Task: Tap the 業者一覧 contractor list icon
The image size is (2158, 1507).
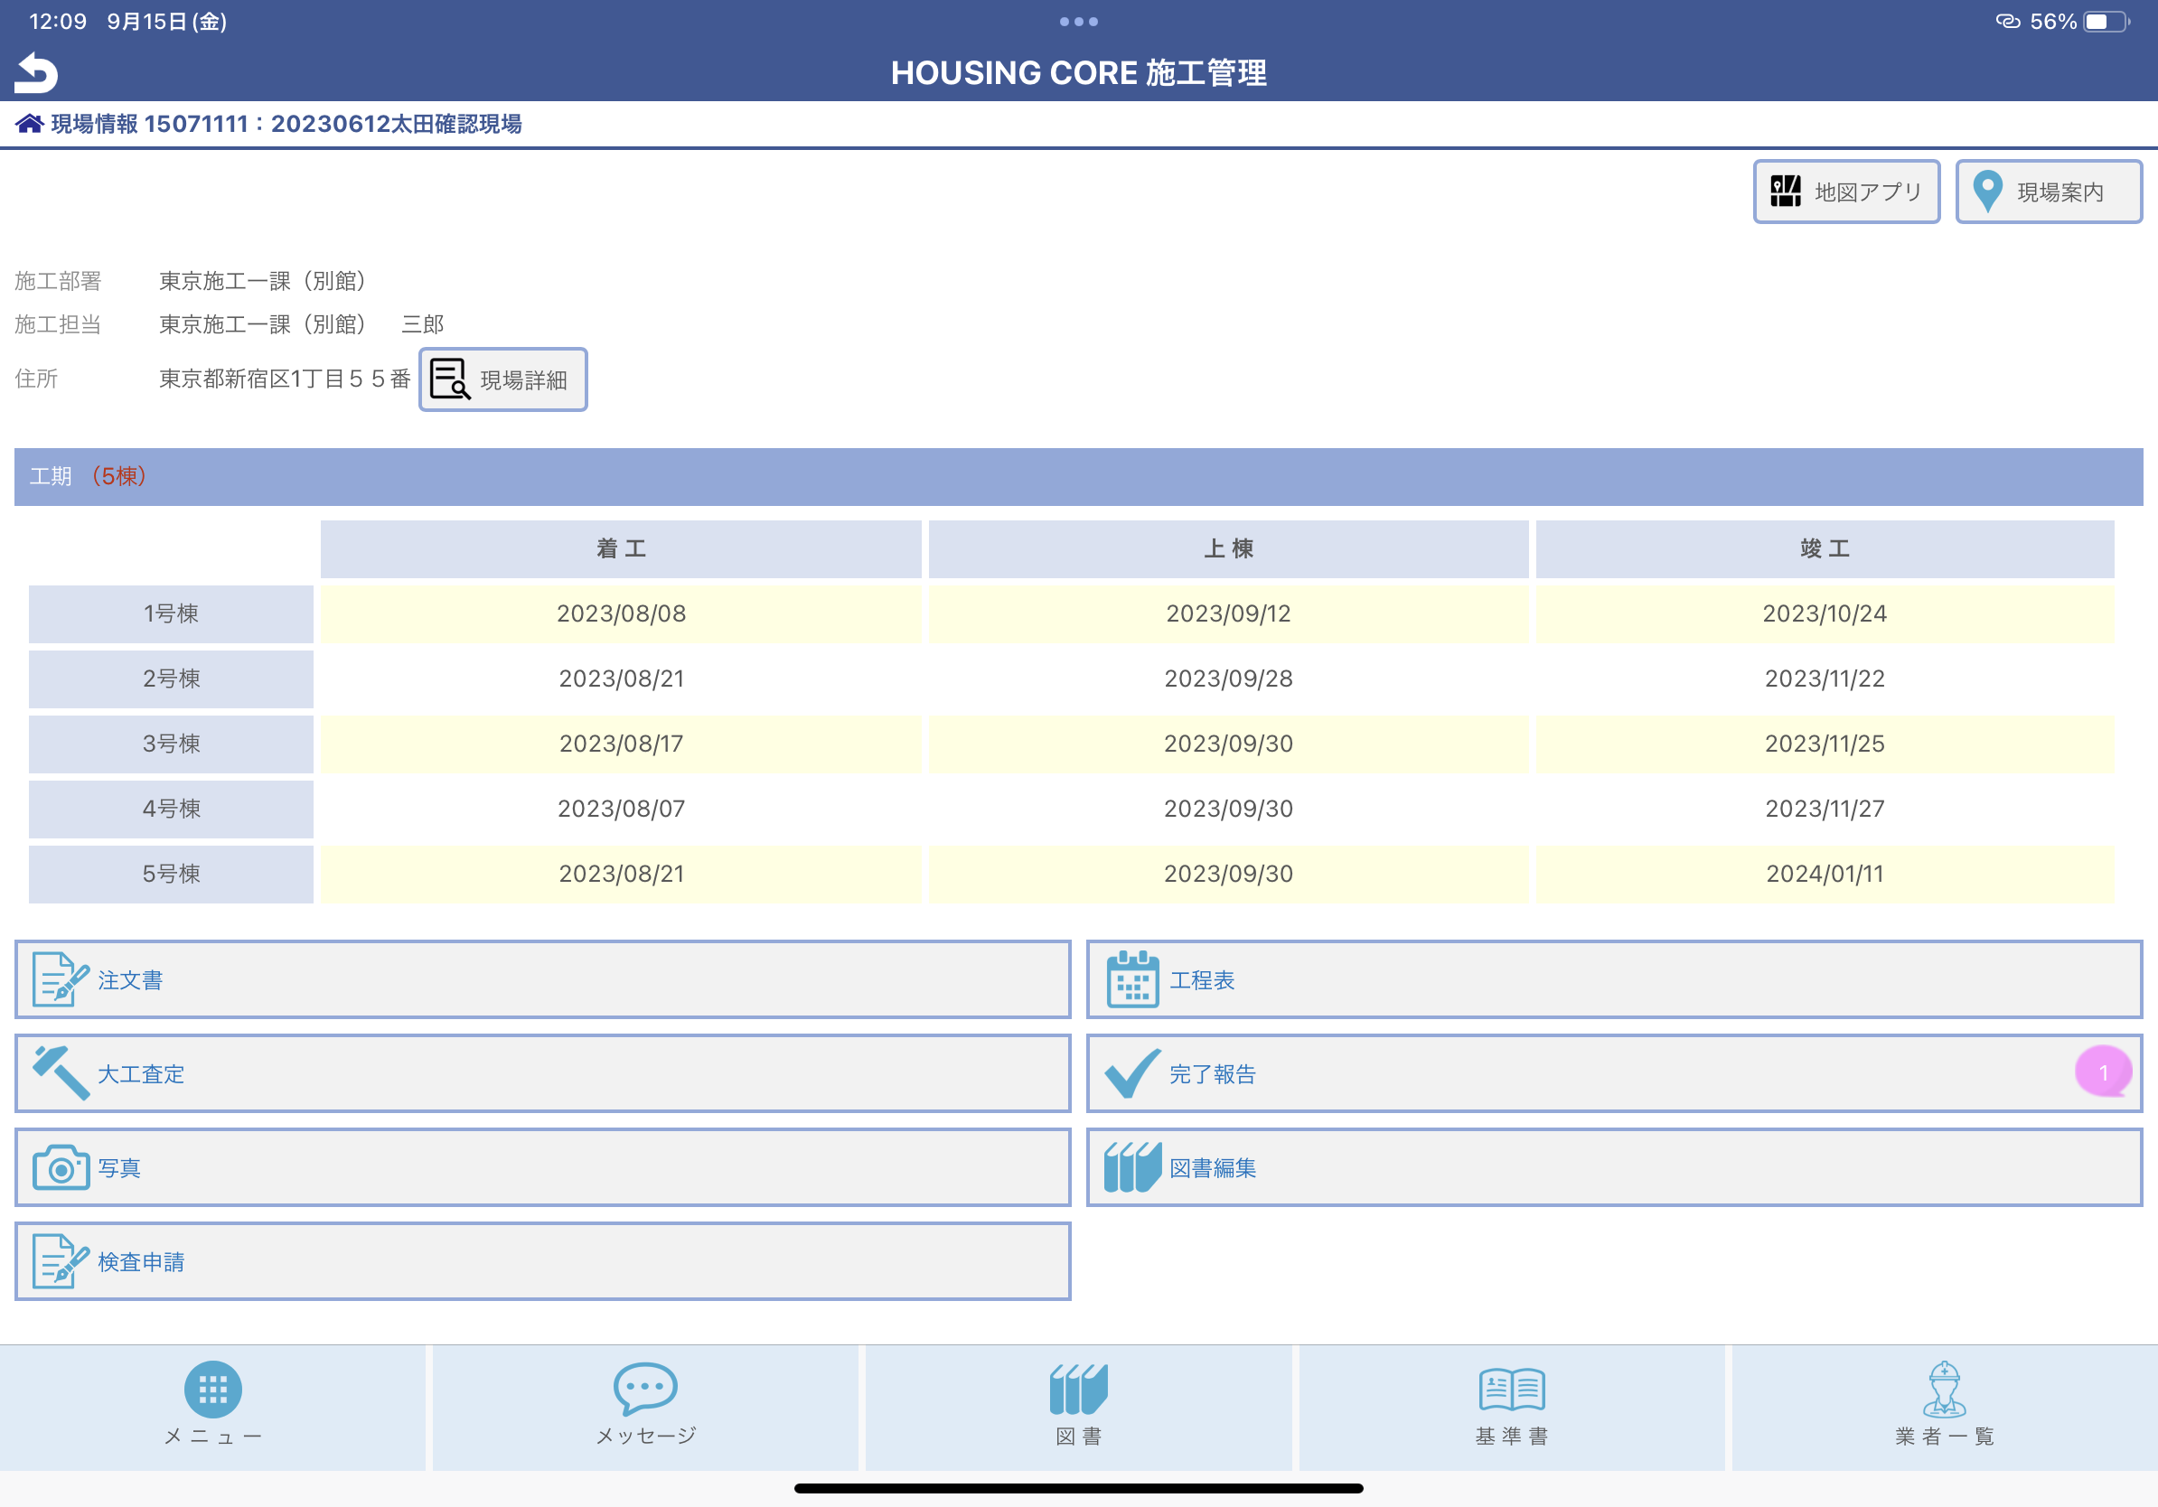Action: pos(1942,1389)
